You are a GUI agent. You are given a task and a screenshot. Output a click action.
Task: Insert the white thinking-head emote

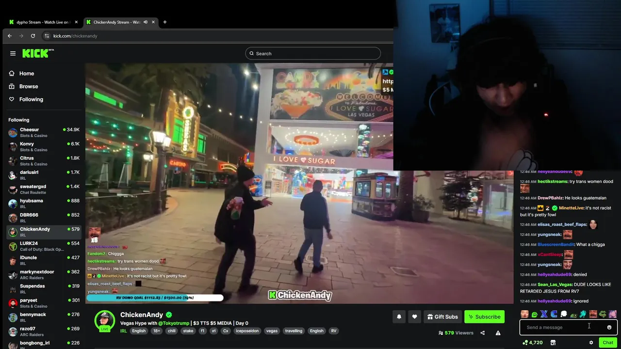[x=564, y=314]
